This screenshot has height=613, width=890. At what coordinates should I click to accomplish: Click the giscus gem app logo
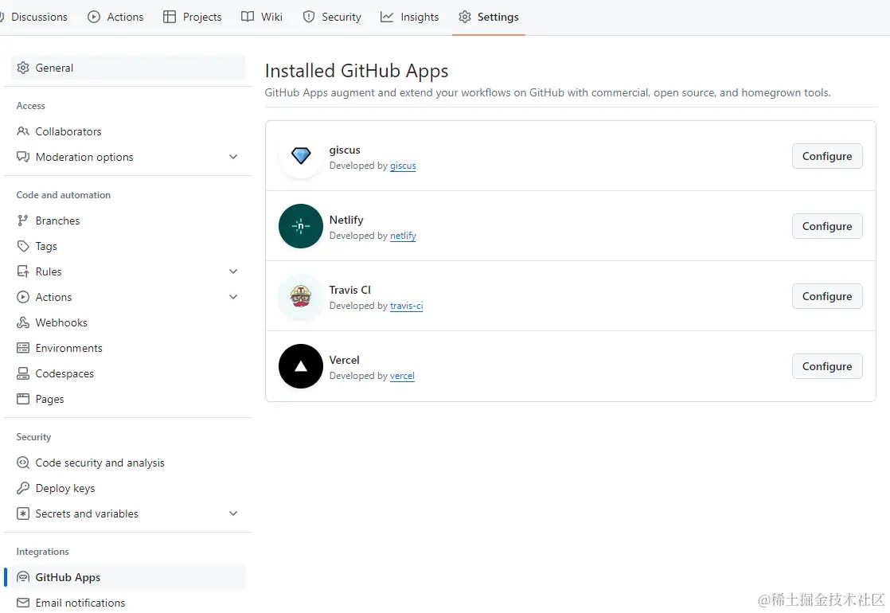(x=301, y=155)
